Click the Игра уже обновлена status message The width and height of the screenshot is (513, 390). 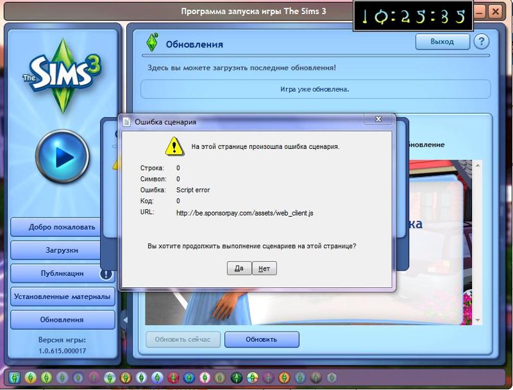tap(315, 89)
